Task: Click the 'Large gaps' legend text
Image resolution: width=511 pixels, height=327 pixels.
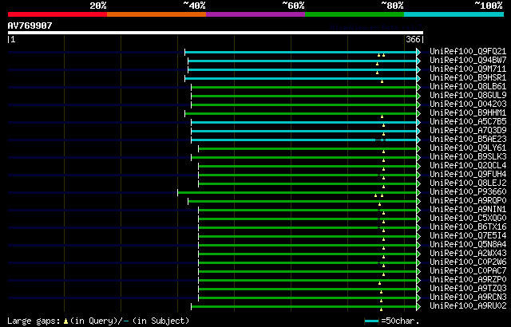Action: coord(34,321)
